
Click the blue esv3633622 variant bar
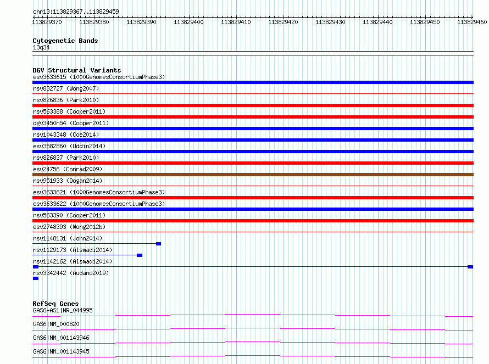(x=253, y=209)
